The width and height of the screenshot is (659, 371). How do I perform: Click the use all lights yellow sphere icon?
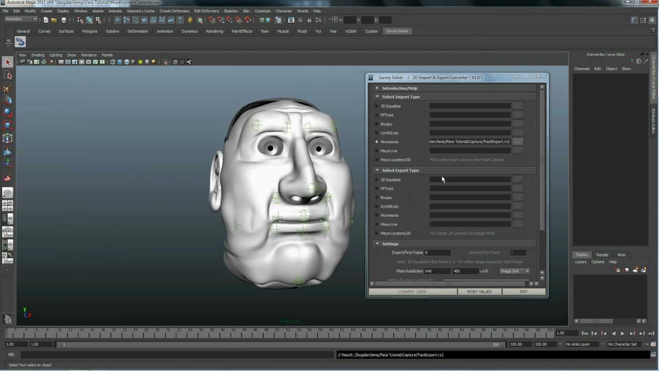click(140, 62)
